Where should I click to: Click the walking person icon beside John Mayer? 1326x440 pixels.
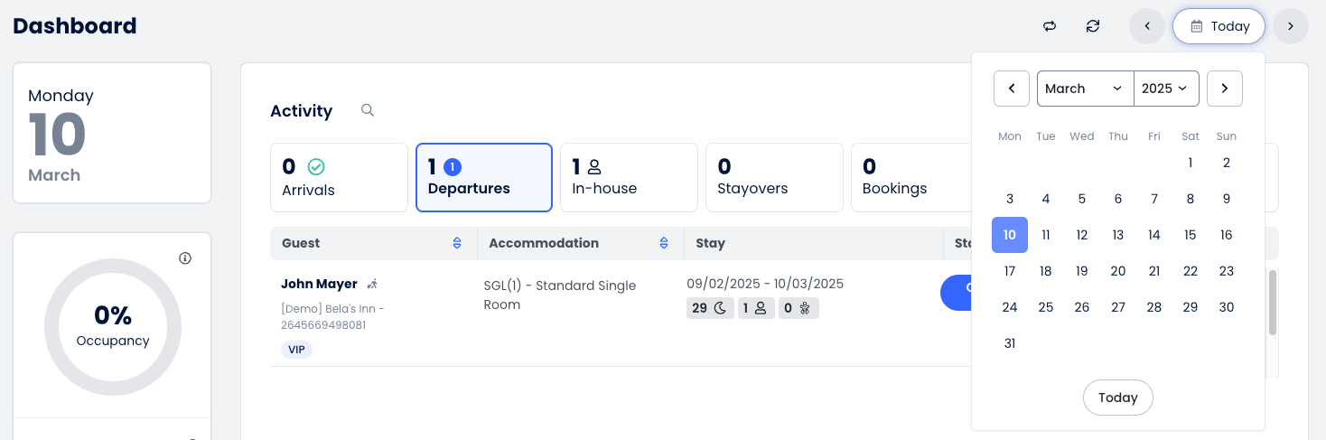point(372,285)
